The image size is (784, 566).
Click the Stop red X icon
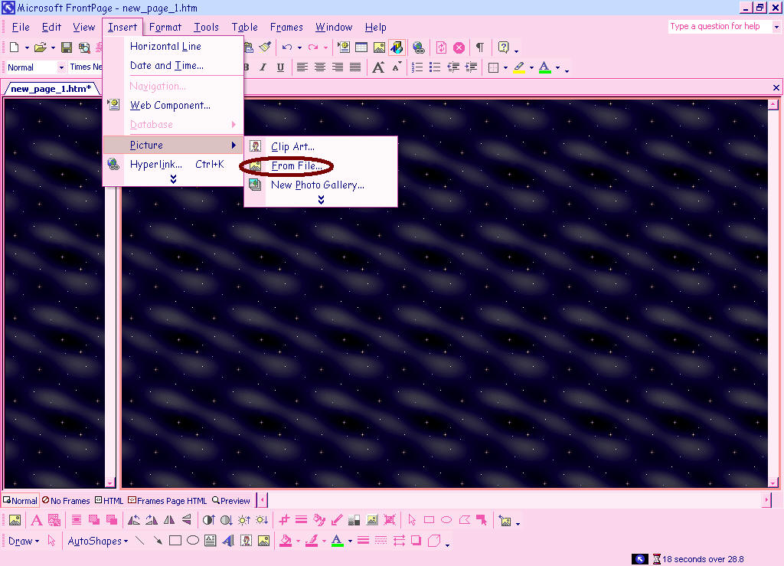pos(459,47)
